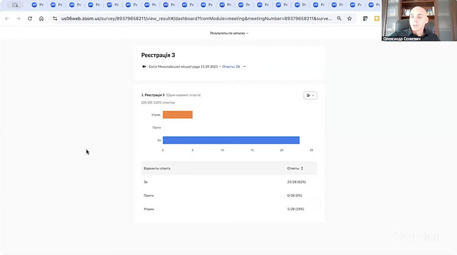Go to the browser home page
Viewport: 457px width, 255px height.
[x=41, y=19]
